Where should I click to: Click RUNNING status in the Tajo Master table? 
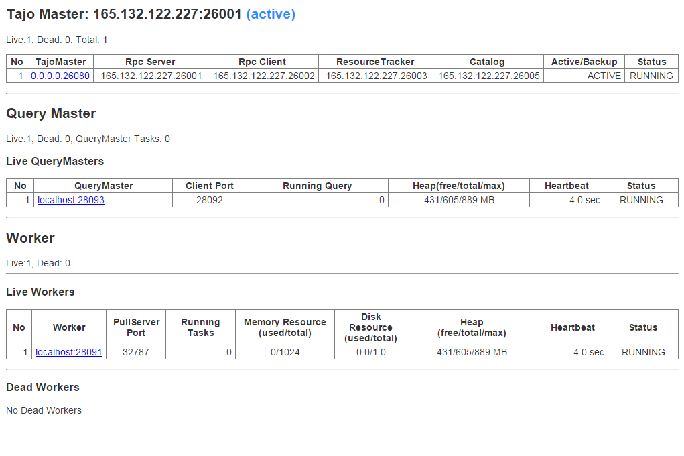(651, 76)
